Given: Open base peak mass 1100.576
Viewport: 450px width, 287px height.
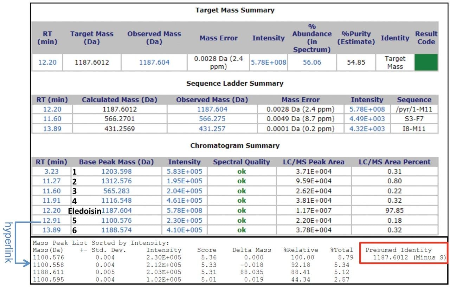Looking at the screenshot, I should pyautogui.click(x=117, y=220).
